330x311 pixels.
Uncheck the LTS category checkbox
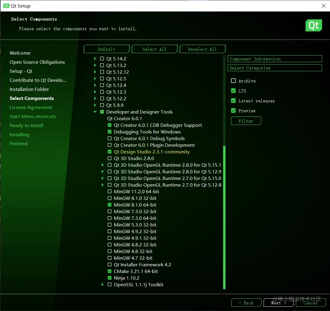point(233,91)
